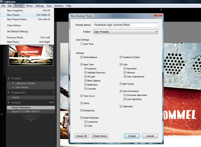Open the Settings menu
Image resolution: width=201 pixels, height=147 pixels.
(40, 6)
